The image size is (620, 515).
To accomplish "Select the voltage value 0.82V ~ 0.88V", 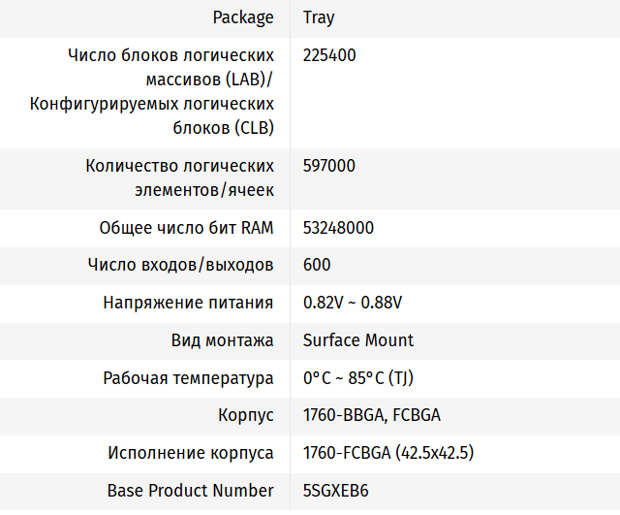I will 352,303.
